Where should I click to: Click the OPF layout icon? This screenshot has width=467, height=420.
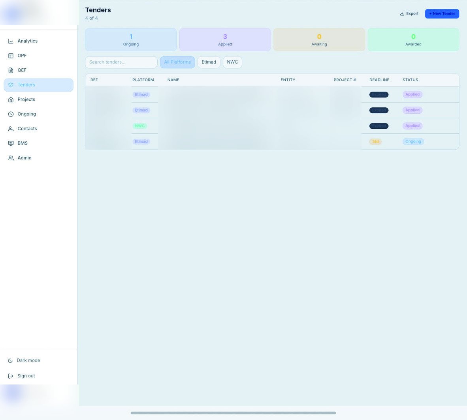[x=11, y=56]
